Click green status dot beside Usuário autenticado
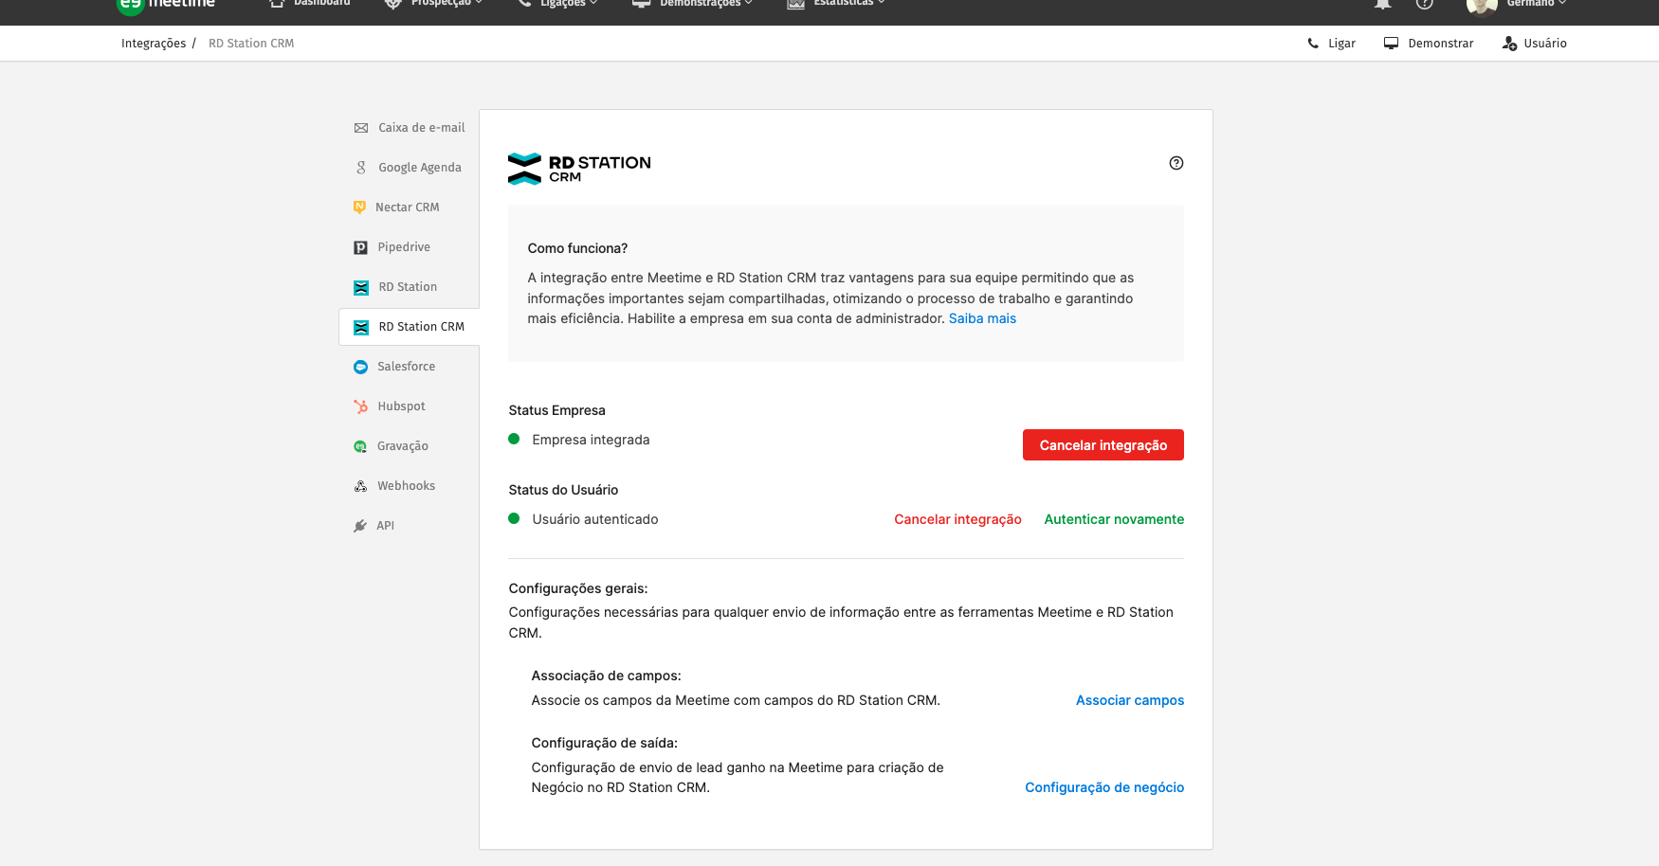Image resolution: width=1659 pixels, height=866 pixels. (514, 518)
